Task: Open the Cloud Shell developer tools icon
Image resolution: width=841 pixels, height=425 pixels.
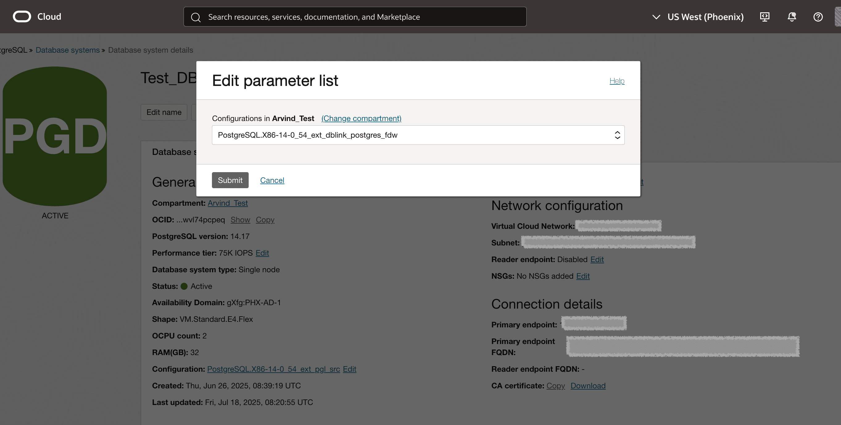Action: pos(764,17)
